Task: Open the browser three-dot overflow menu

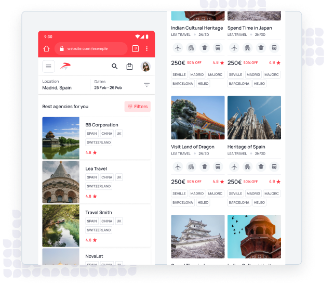Action: 147,49
